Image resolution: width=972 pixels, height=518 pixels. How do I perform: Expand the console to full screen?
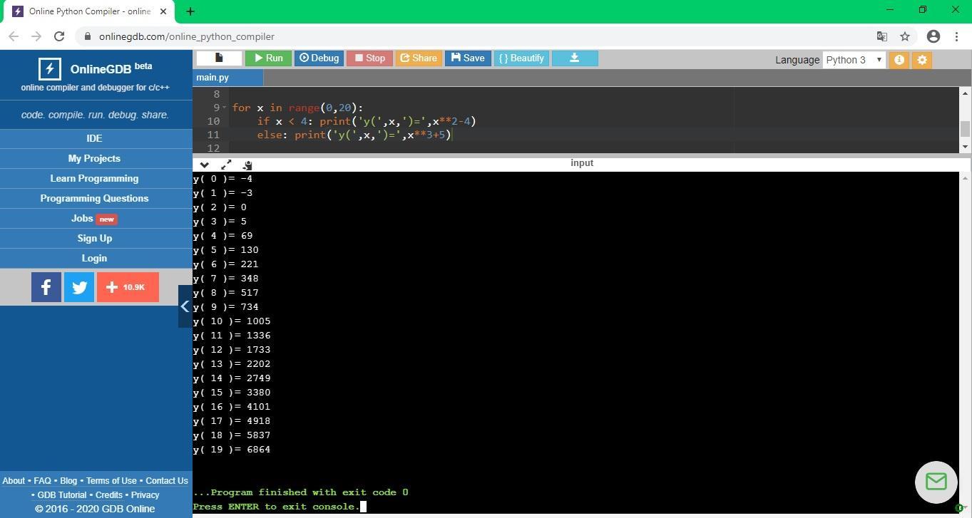(x=226, y=165)
